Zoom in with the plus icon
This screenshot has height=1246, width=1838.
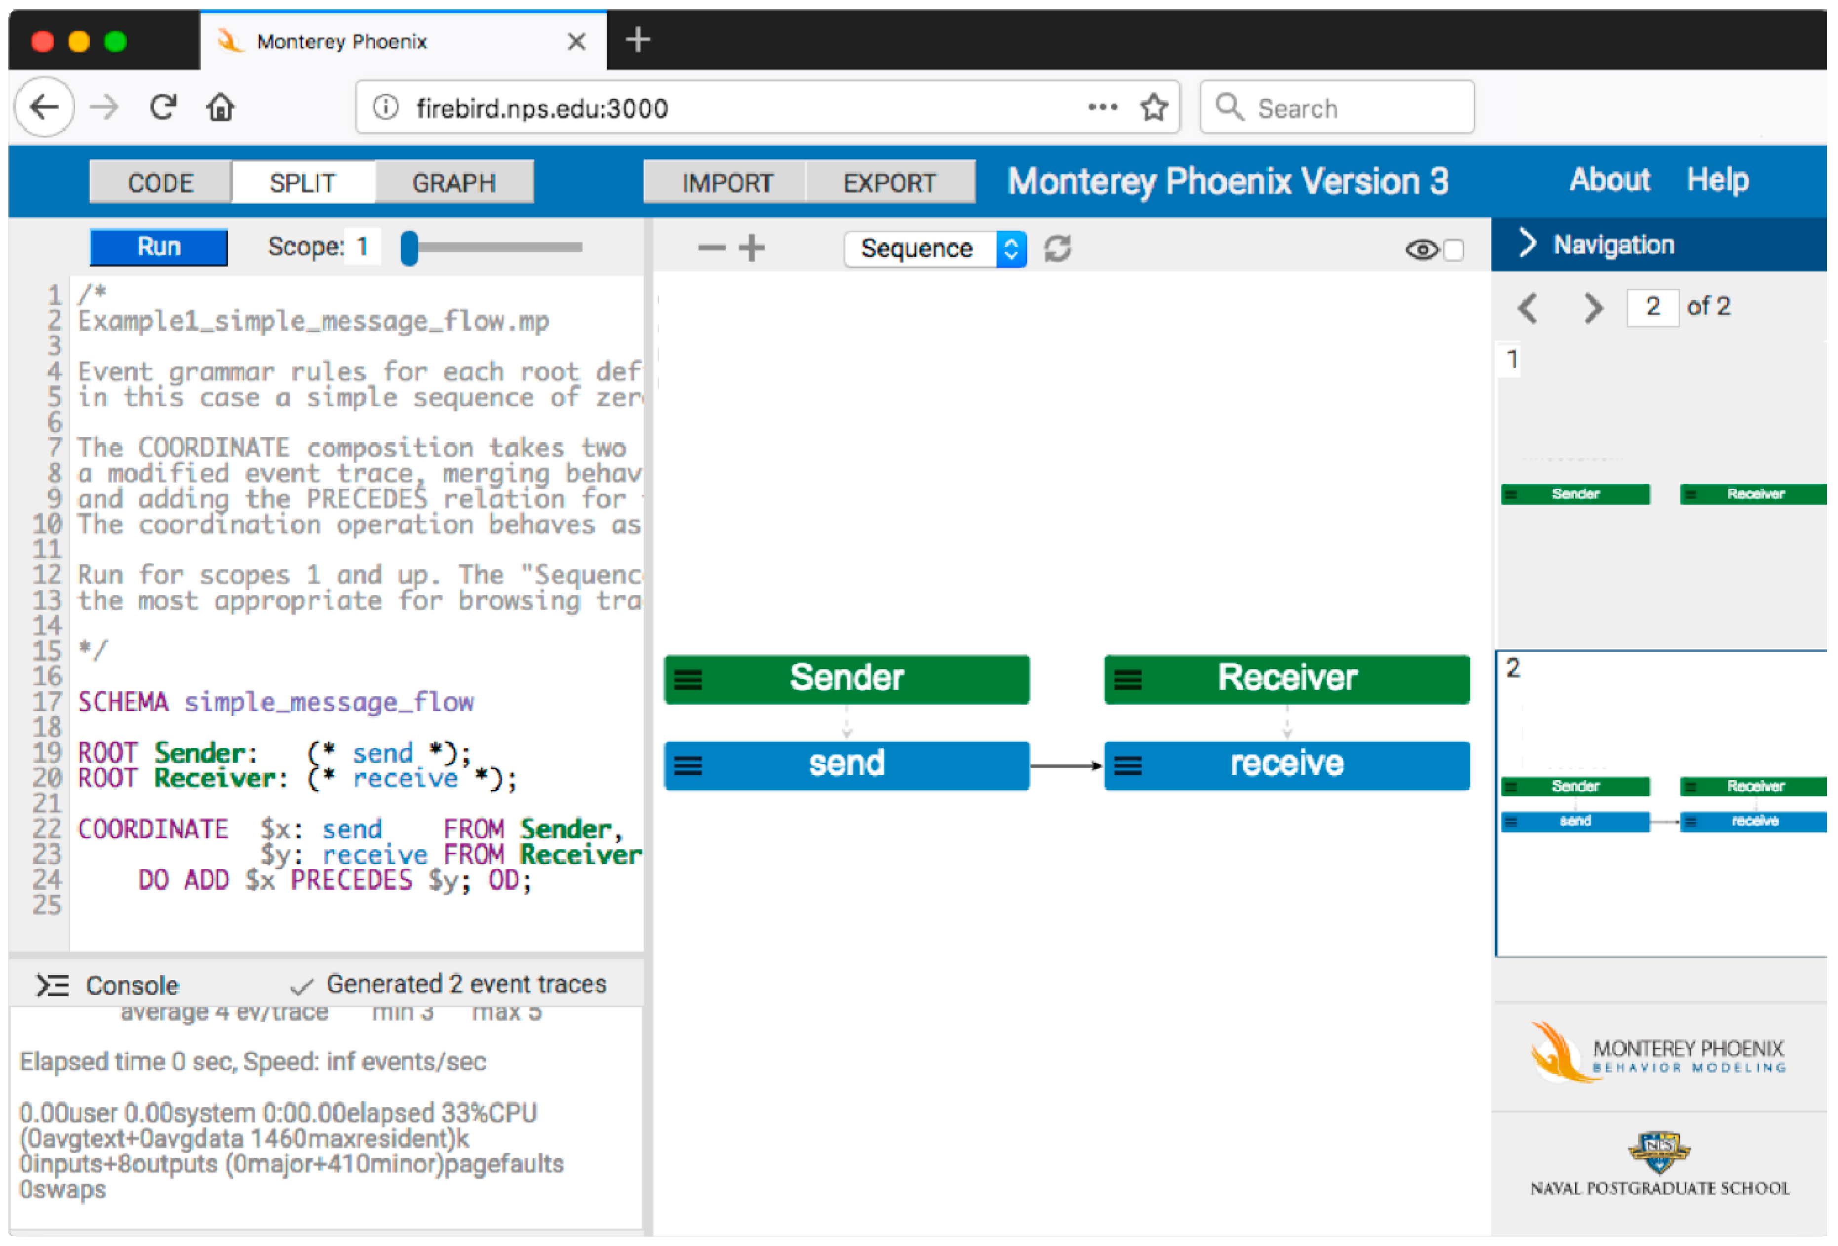[x=751, y=248]
